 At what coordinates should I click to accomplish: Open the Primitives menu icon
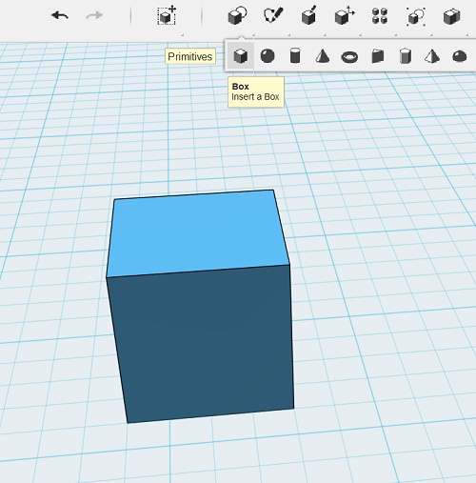pos(237,15)
